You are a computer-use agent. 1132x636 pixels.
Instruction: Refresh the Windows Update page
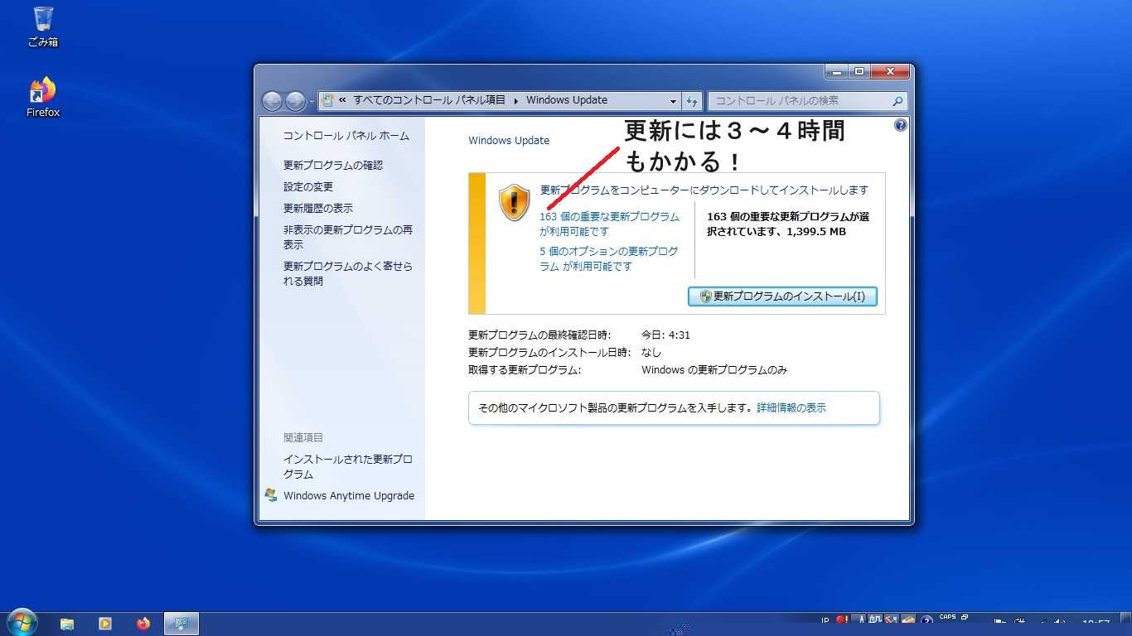(x=692, y=101)
